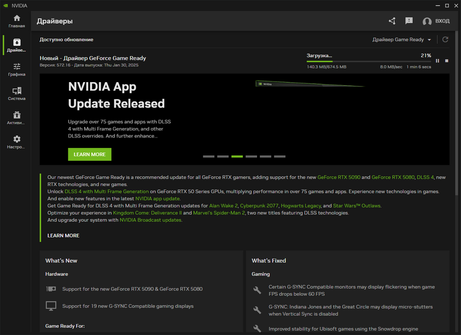Open the Hogwarts Legacy link
461x335 pixels.
click(x=301, y=205)
